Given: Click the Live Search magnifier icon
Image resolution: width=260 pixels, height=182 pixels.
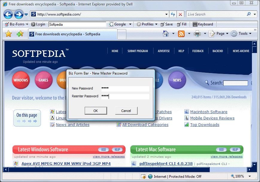Looking at the screenshot, I should coord(249,14).
